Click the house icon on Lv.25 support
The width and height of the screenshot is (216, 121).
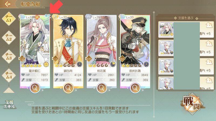[209, 62]
